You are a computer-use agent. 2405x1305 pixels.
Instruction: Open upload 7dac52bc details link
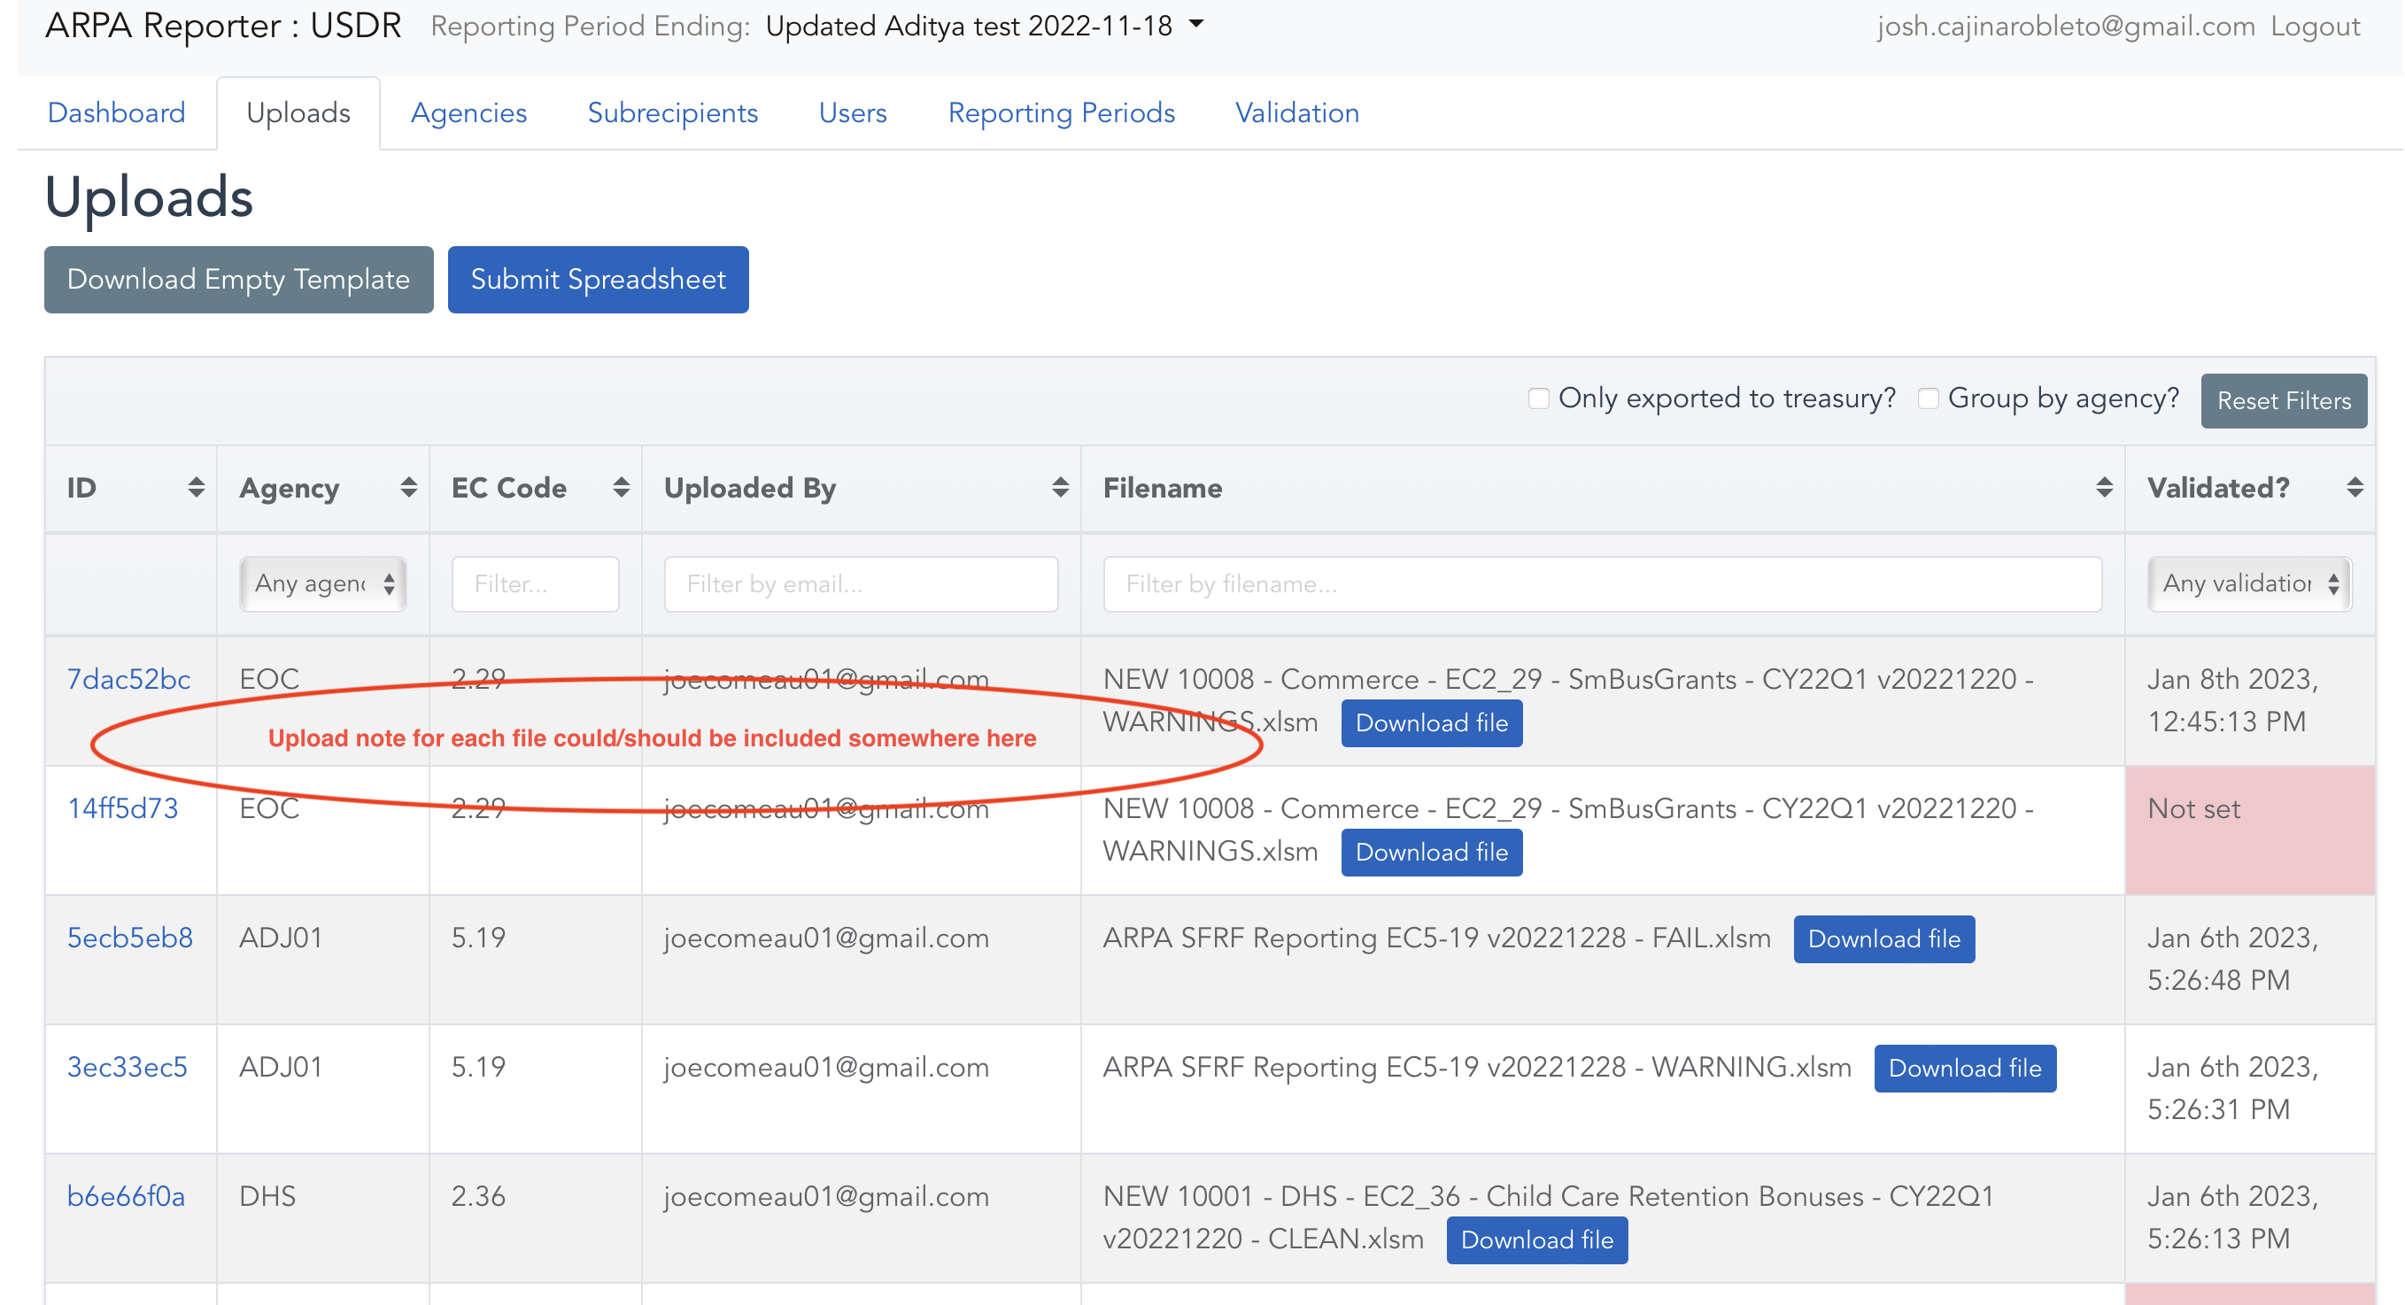tap(129, 679)
